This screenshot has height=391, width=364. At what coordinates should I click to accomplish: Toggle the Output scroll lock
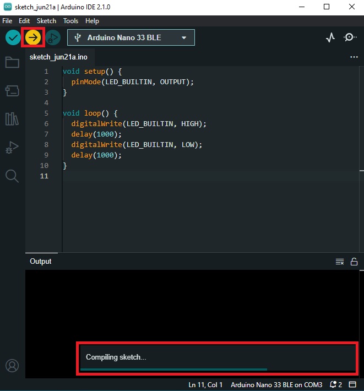[x=354, y=262]
